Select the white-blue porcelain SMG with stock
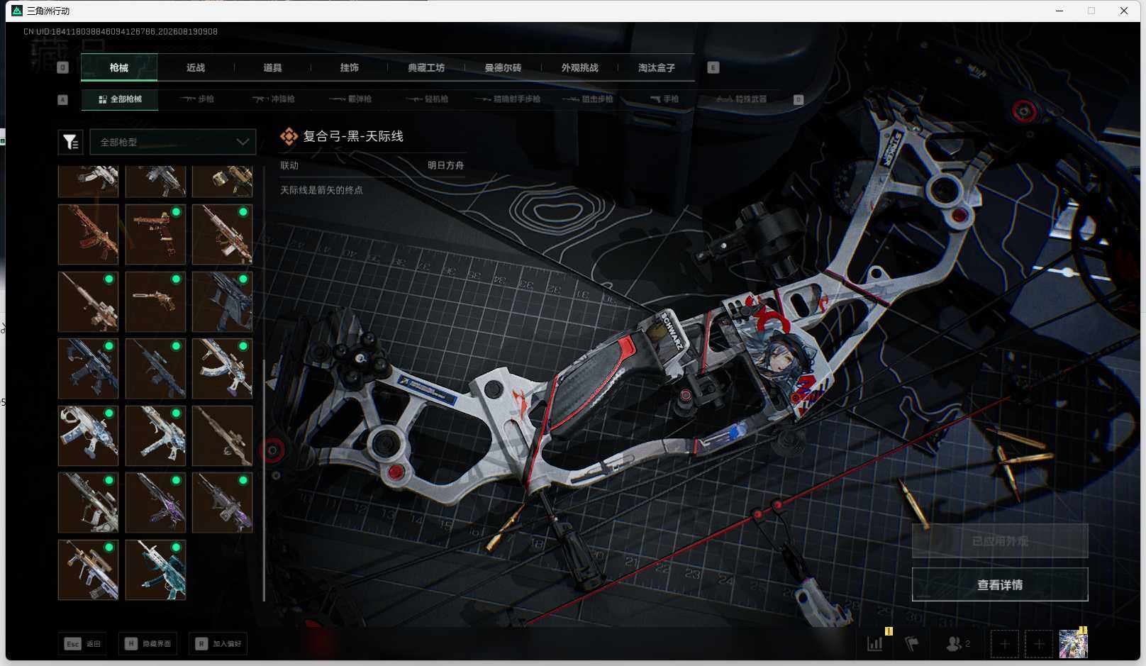The width and height of the screenshot is (1146, 666). (155, 435)
